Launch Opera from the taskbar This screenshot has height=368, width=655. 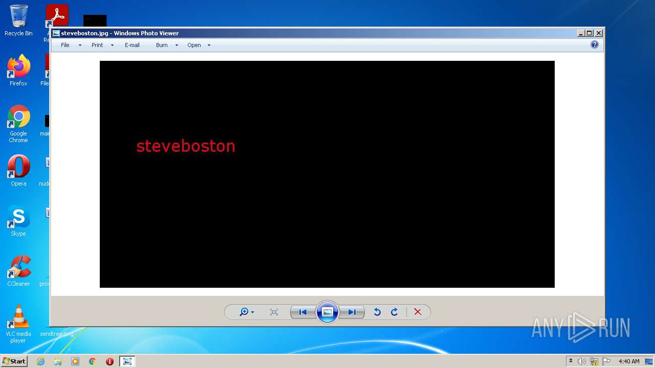coord(110,361)
